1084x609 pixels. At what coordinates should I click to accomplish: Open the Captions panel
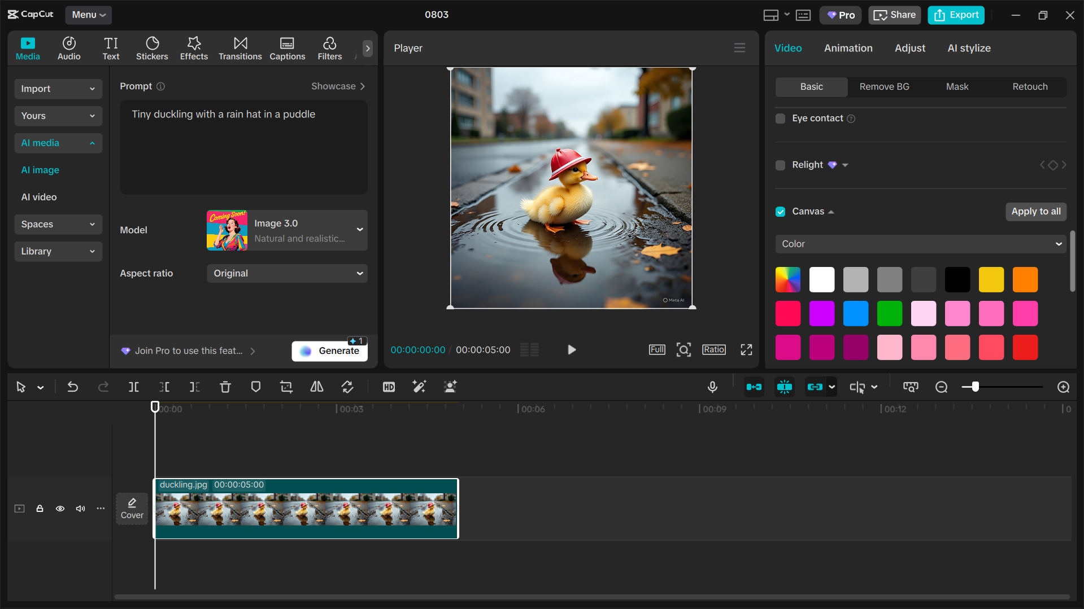(x=287, y=48)
